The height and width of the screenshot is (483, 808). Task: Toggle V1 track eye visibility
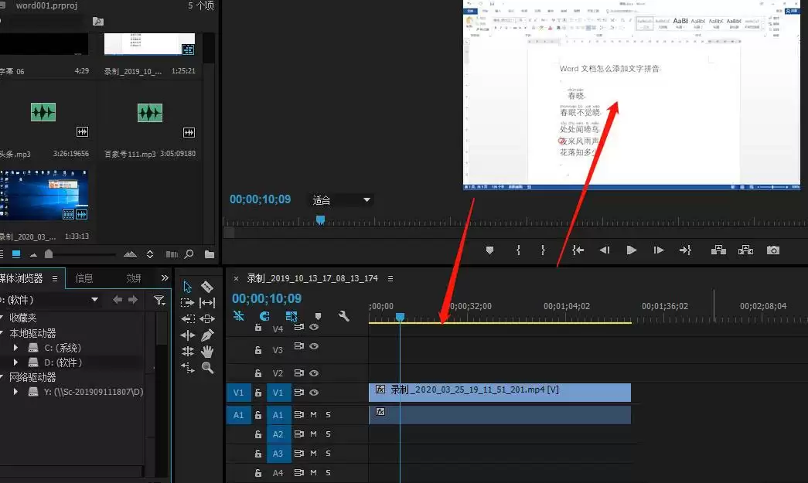click(x=314, y=393)
